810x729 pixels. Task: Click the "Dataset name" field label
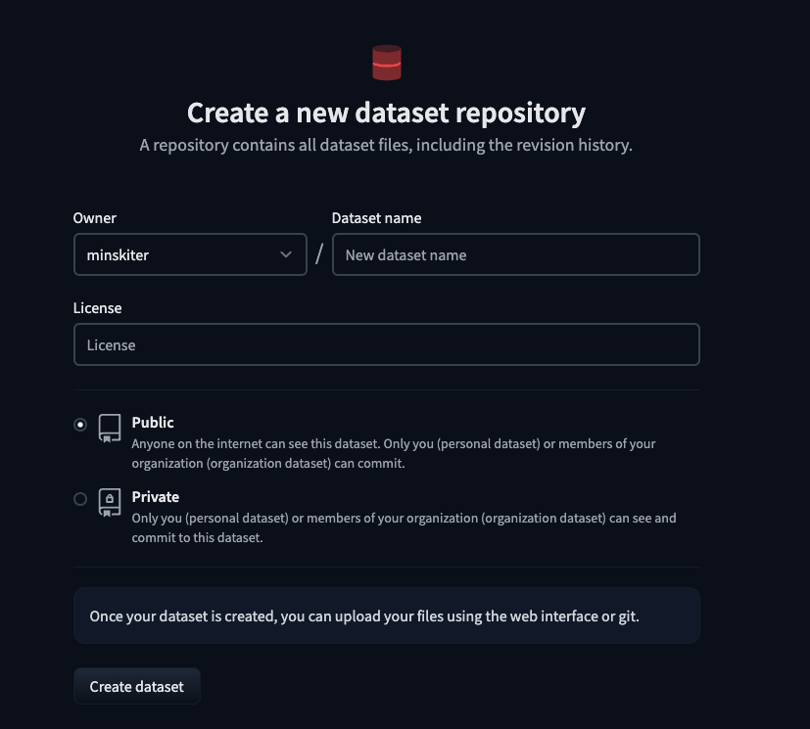coord(377,218)
